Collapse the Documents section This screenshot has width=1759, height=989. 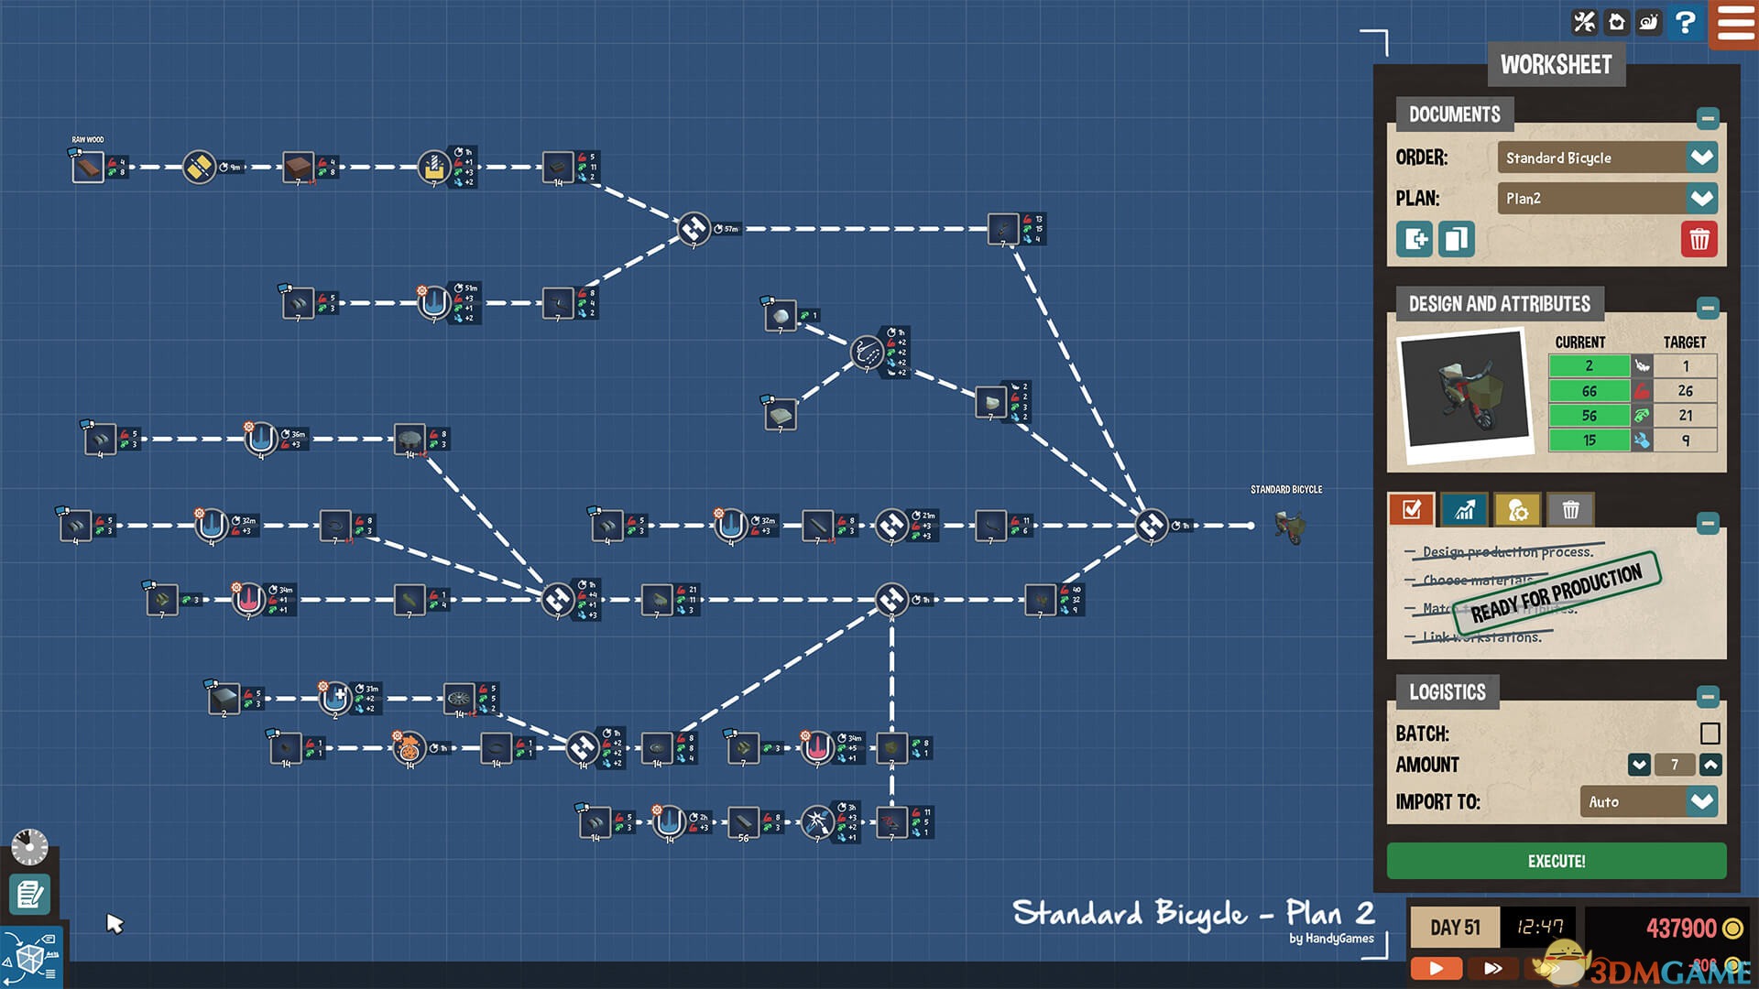[1707, 118]
